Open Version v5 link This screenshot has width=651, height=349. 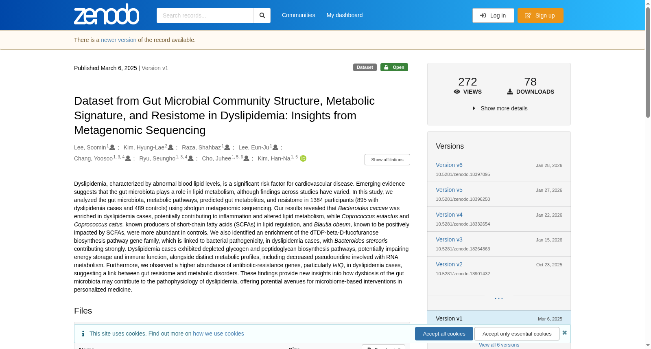click(x=449, y=190)
